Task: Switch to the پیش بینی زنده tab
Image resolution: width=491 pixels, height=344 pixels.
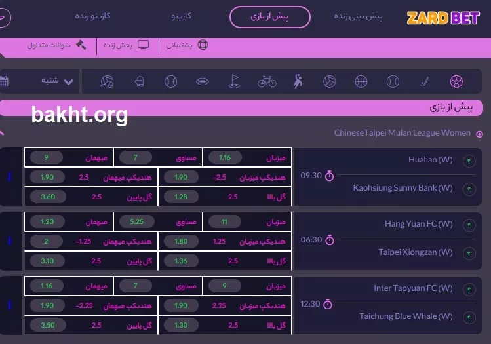Action: pyautogui.click(x=358, y=16)
